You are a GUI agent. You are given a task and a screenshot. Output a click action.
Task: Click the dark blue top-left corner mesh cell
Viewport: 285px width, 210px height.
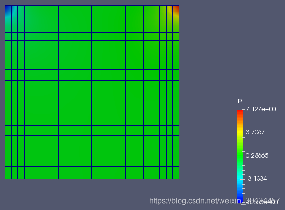[x=8, y=9]
